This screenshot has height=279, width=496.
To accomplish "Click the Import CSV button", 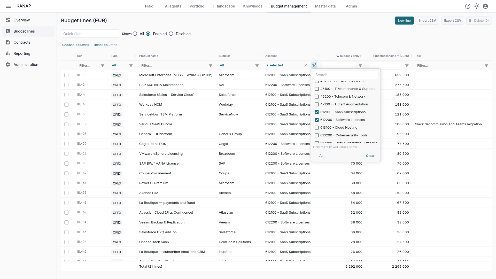I will 427,21.
